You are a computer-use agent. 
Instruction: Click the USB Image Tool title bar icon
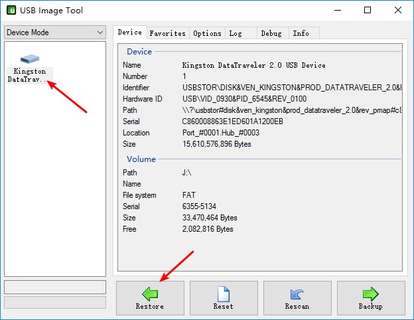(x=11, y=11)
